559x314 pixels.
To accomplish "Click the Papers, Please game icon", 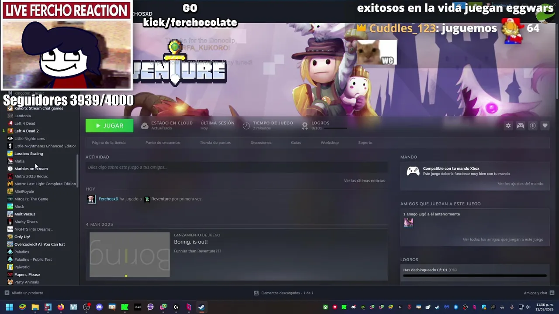I will (10, 275).
